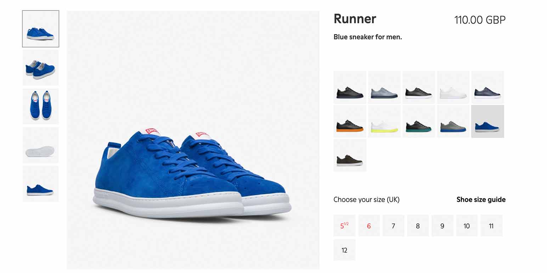Pick the all-white sneaker color variant

453,87
